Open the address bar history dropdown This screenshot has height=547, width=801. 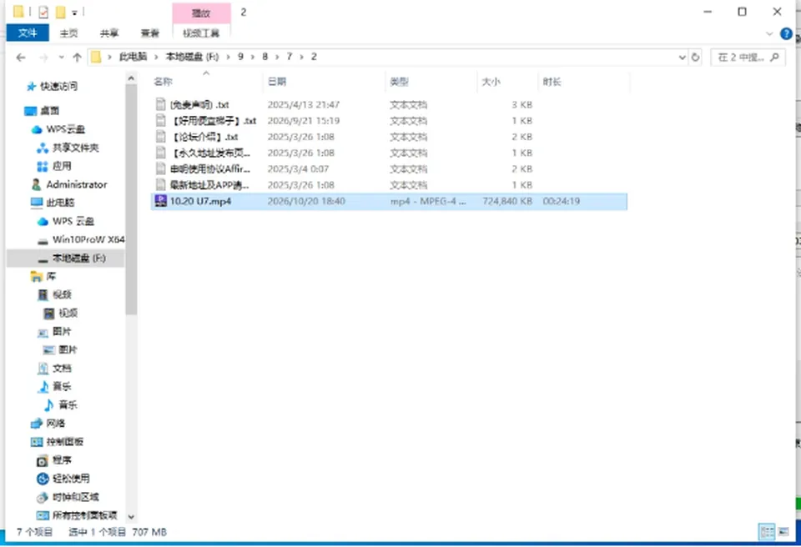682,58
